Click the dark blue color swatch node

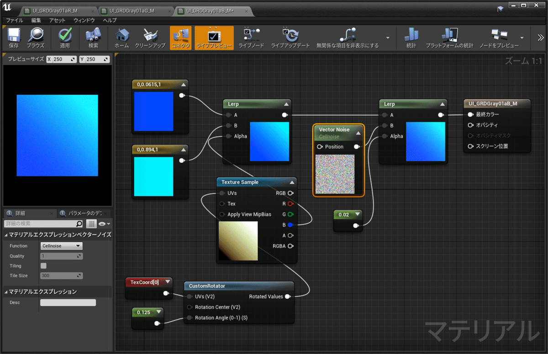(x=153, y=112)
